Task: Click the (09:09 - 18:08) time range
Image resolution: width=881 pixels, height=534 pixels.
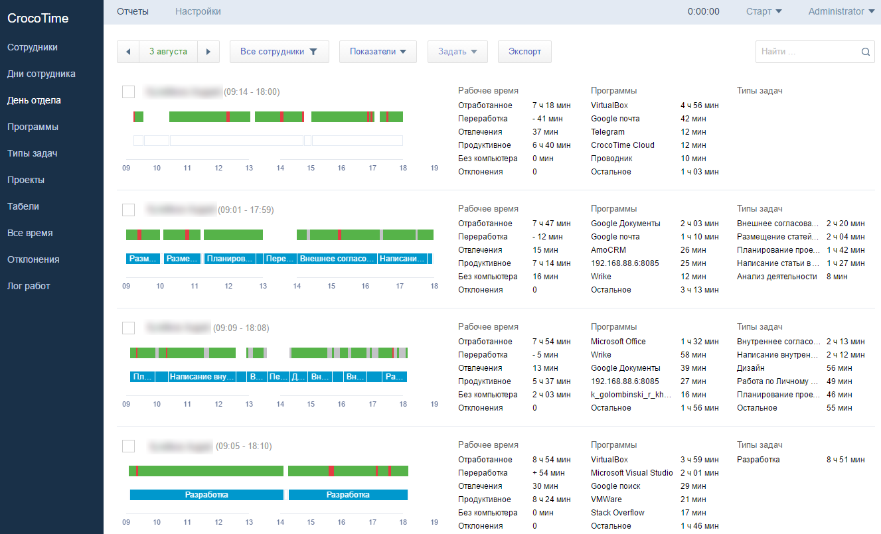Action: click(241, 328)
